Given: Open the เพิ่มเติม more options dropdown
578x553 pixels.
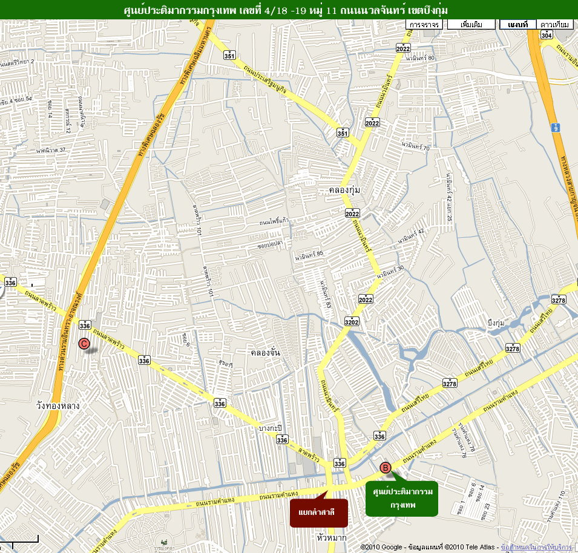Looking at the screenshot, I should click(471, 25).
